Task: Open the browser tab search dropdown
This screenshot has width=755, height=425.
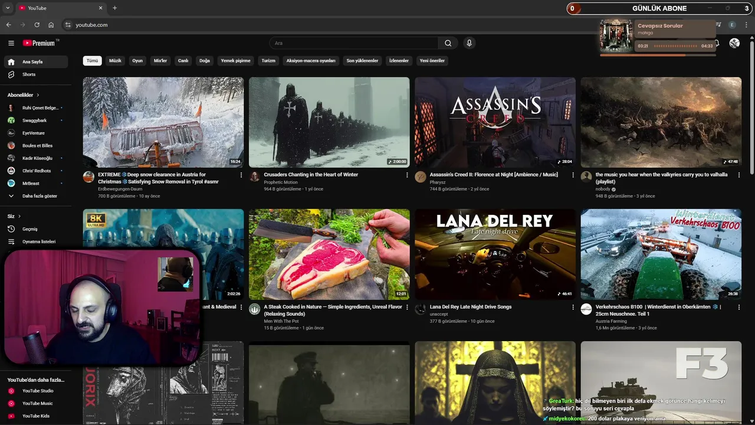Action: [8, 8]
